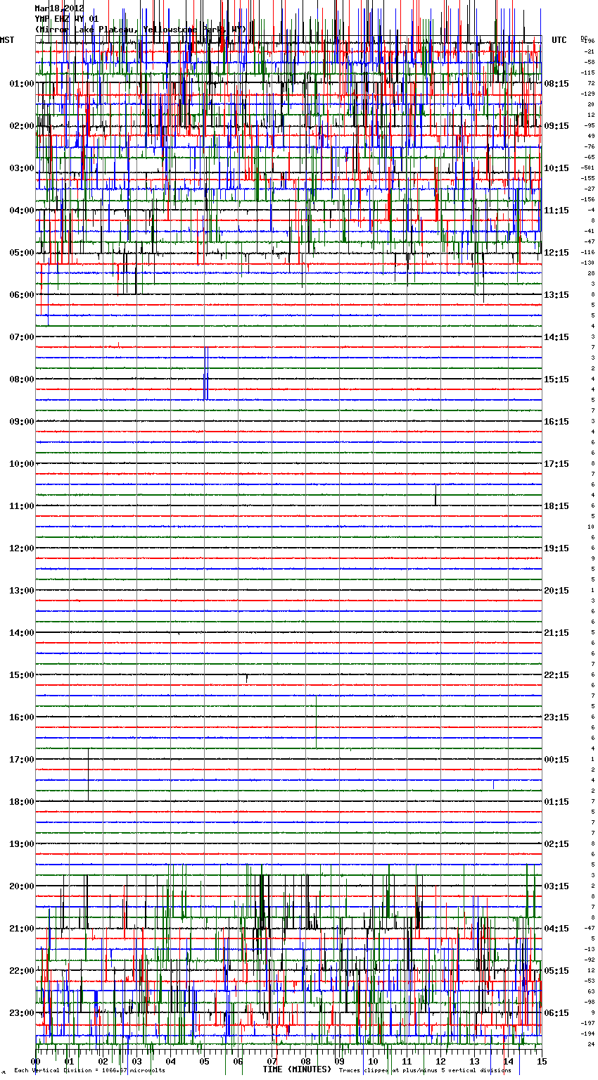Click the 18:15 UTC time label
Viewport: 598px width, 1080px height.
(556, 506)
